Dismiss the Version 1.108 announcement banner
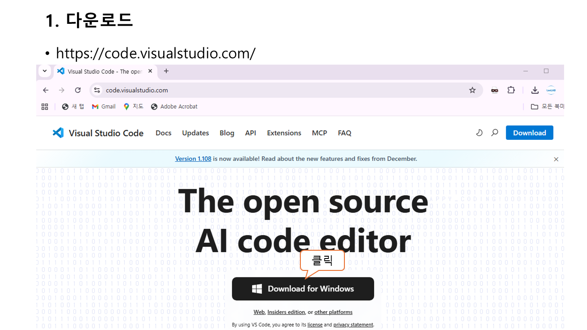 click(556, 159)
